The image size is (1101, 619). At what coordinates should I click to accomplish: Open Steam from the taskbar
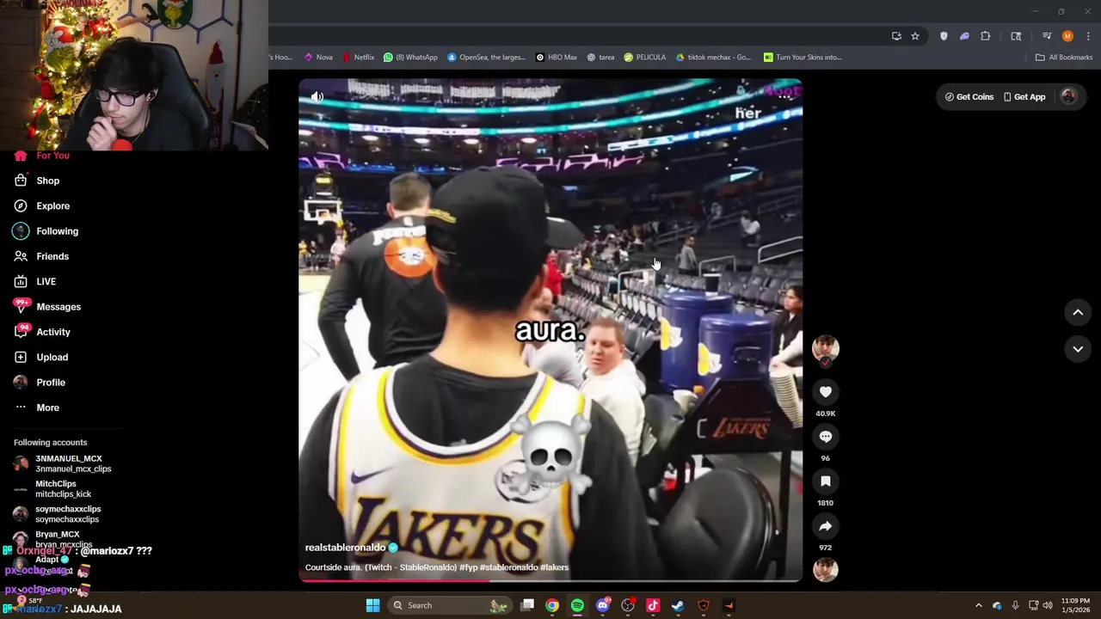(x=678, y=605)
